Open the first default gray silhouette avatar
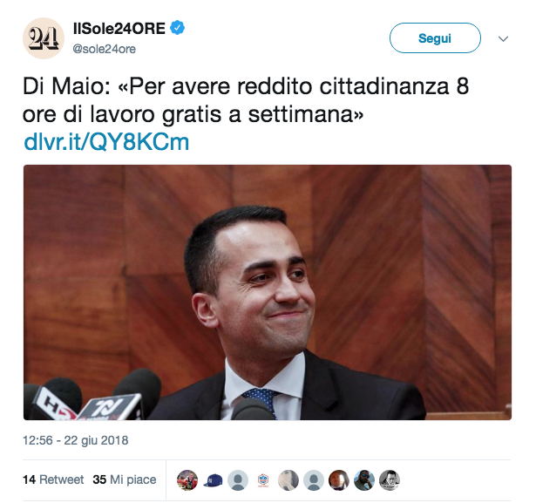This screenshot has width=536, height=503. [x=238, y=479]
